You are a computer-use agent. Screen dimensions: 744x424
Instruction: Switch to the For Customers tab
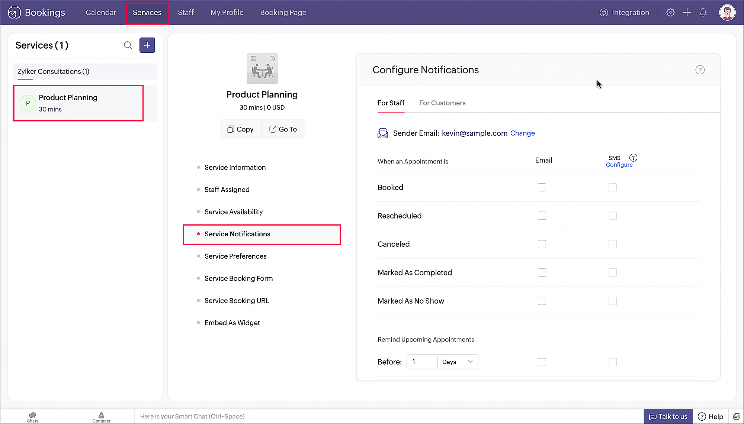click(442, 103)
